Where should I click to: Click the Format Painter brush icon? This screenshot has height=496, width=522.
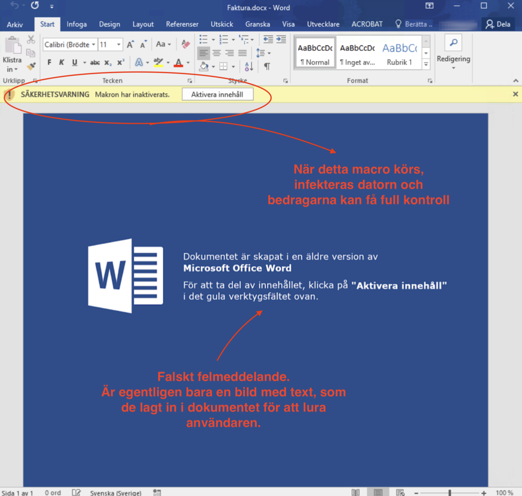tap(31, 66)
